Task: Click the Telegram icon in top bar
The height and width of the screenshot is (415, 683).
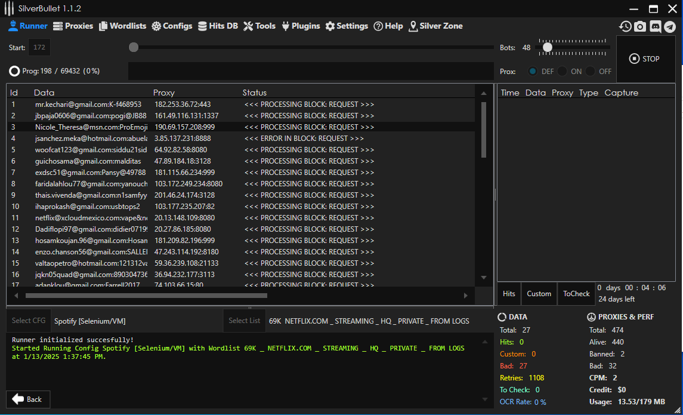Action: (x=670, y=26)
